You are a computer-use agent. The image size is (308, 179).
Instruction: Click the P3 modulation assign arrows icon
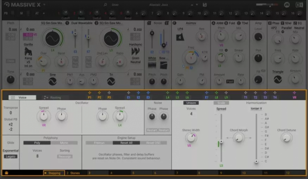coord(109,93)
